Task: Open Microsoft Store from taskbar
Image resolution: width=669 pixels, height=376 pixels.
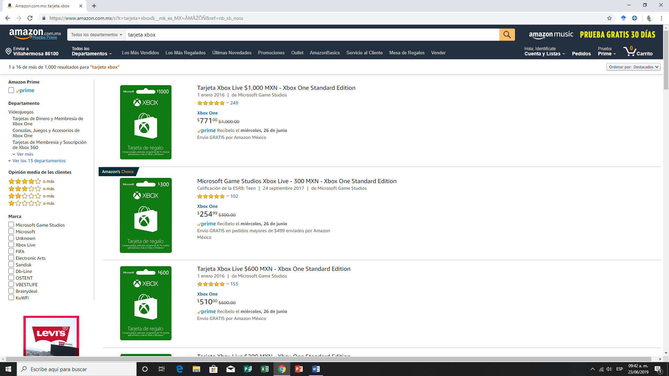Action: point(213,369)
